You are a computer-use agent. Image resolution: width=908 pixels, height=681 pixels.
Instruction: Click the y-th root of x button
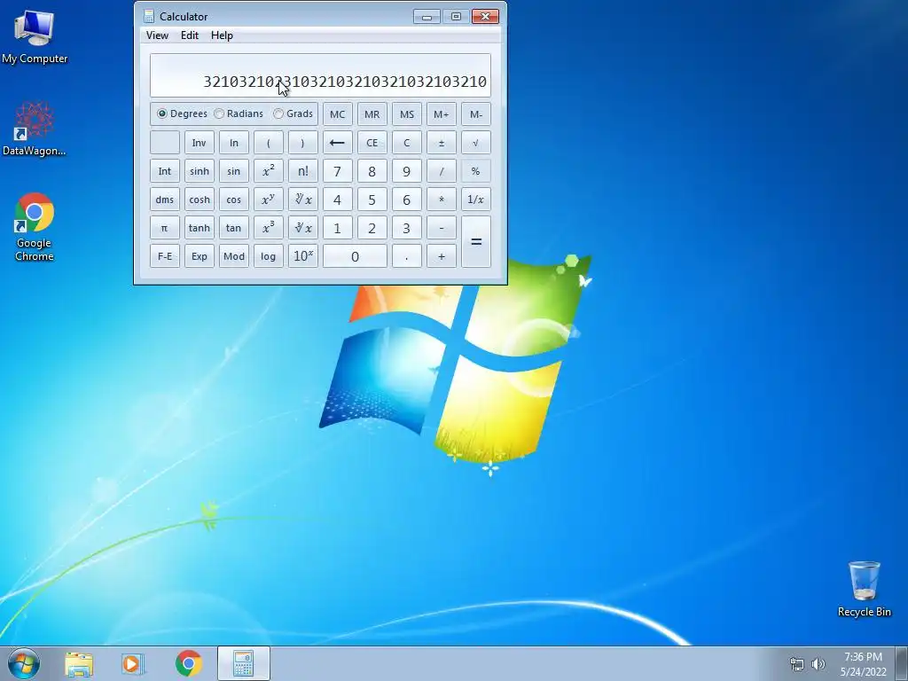click(303, 200)
